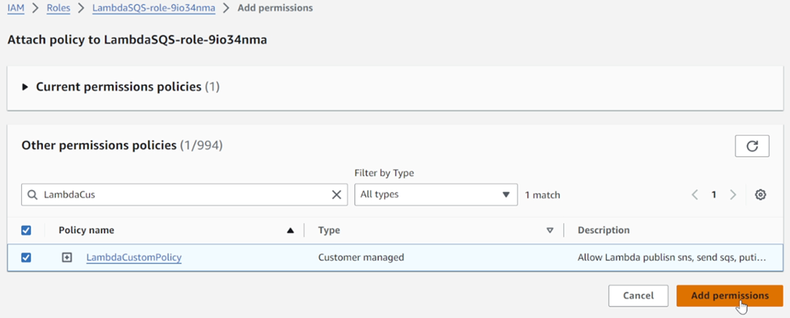Open LambdaSQS-role-9io34nma breadcrumb link
Screen dimensions: 790x318
click(x=154, y=8)
